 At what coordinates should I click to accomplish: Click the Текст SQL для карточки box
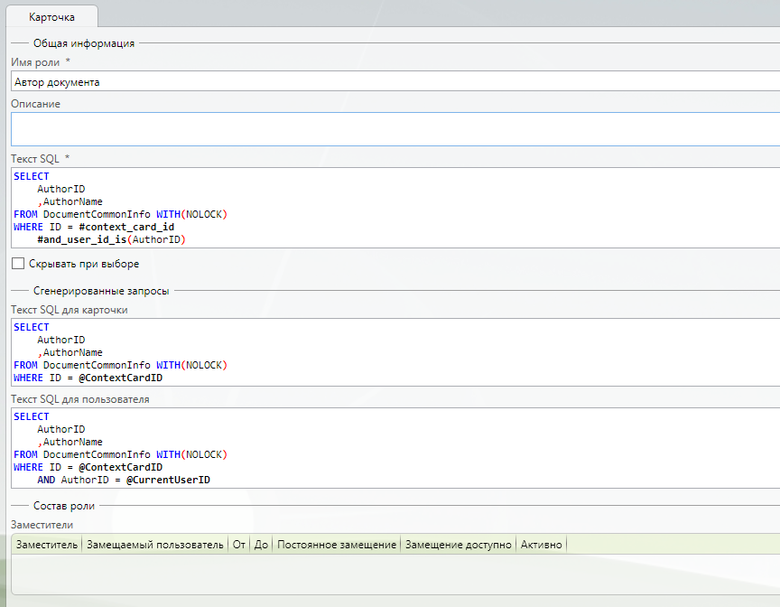[394, 352]
